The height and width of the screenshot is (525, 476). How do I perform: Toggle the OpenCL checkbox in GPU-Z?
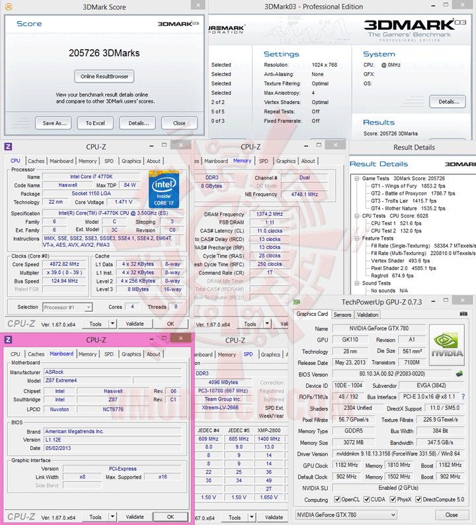337,499
